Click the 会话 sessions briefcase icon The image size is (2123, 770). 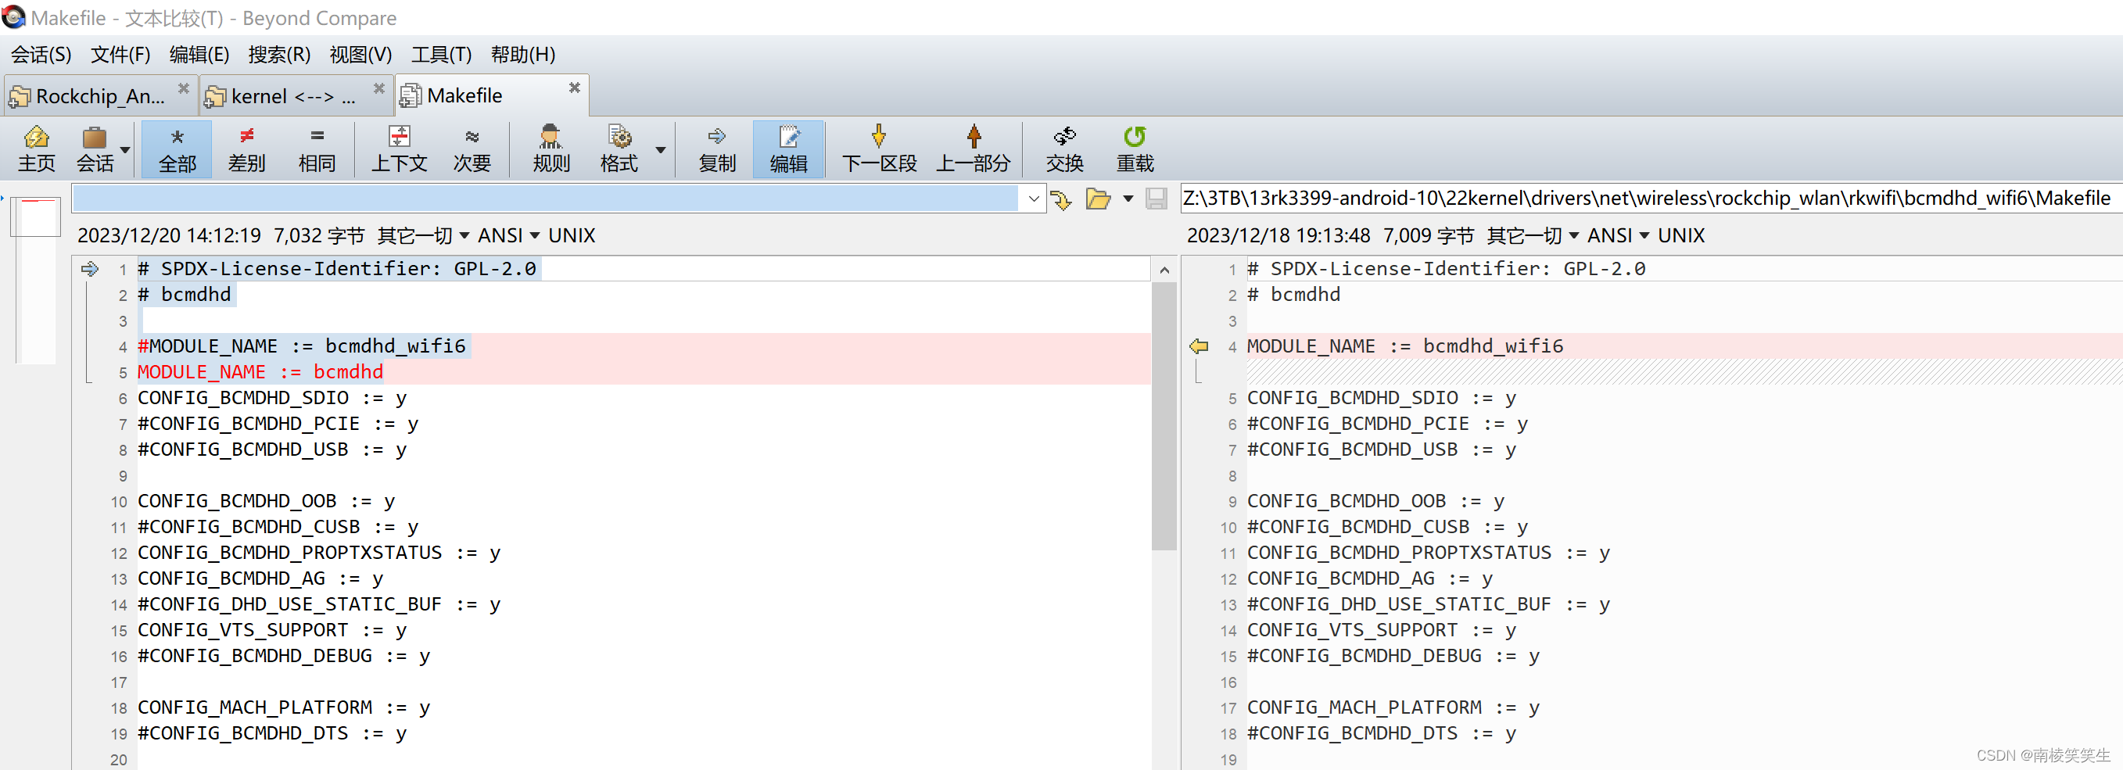point(95,149)
